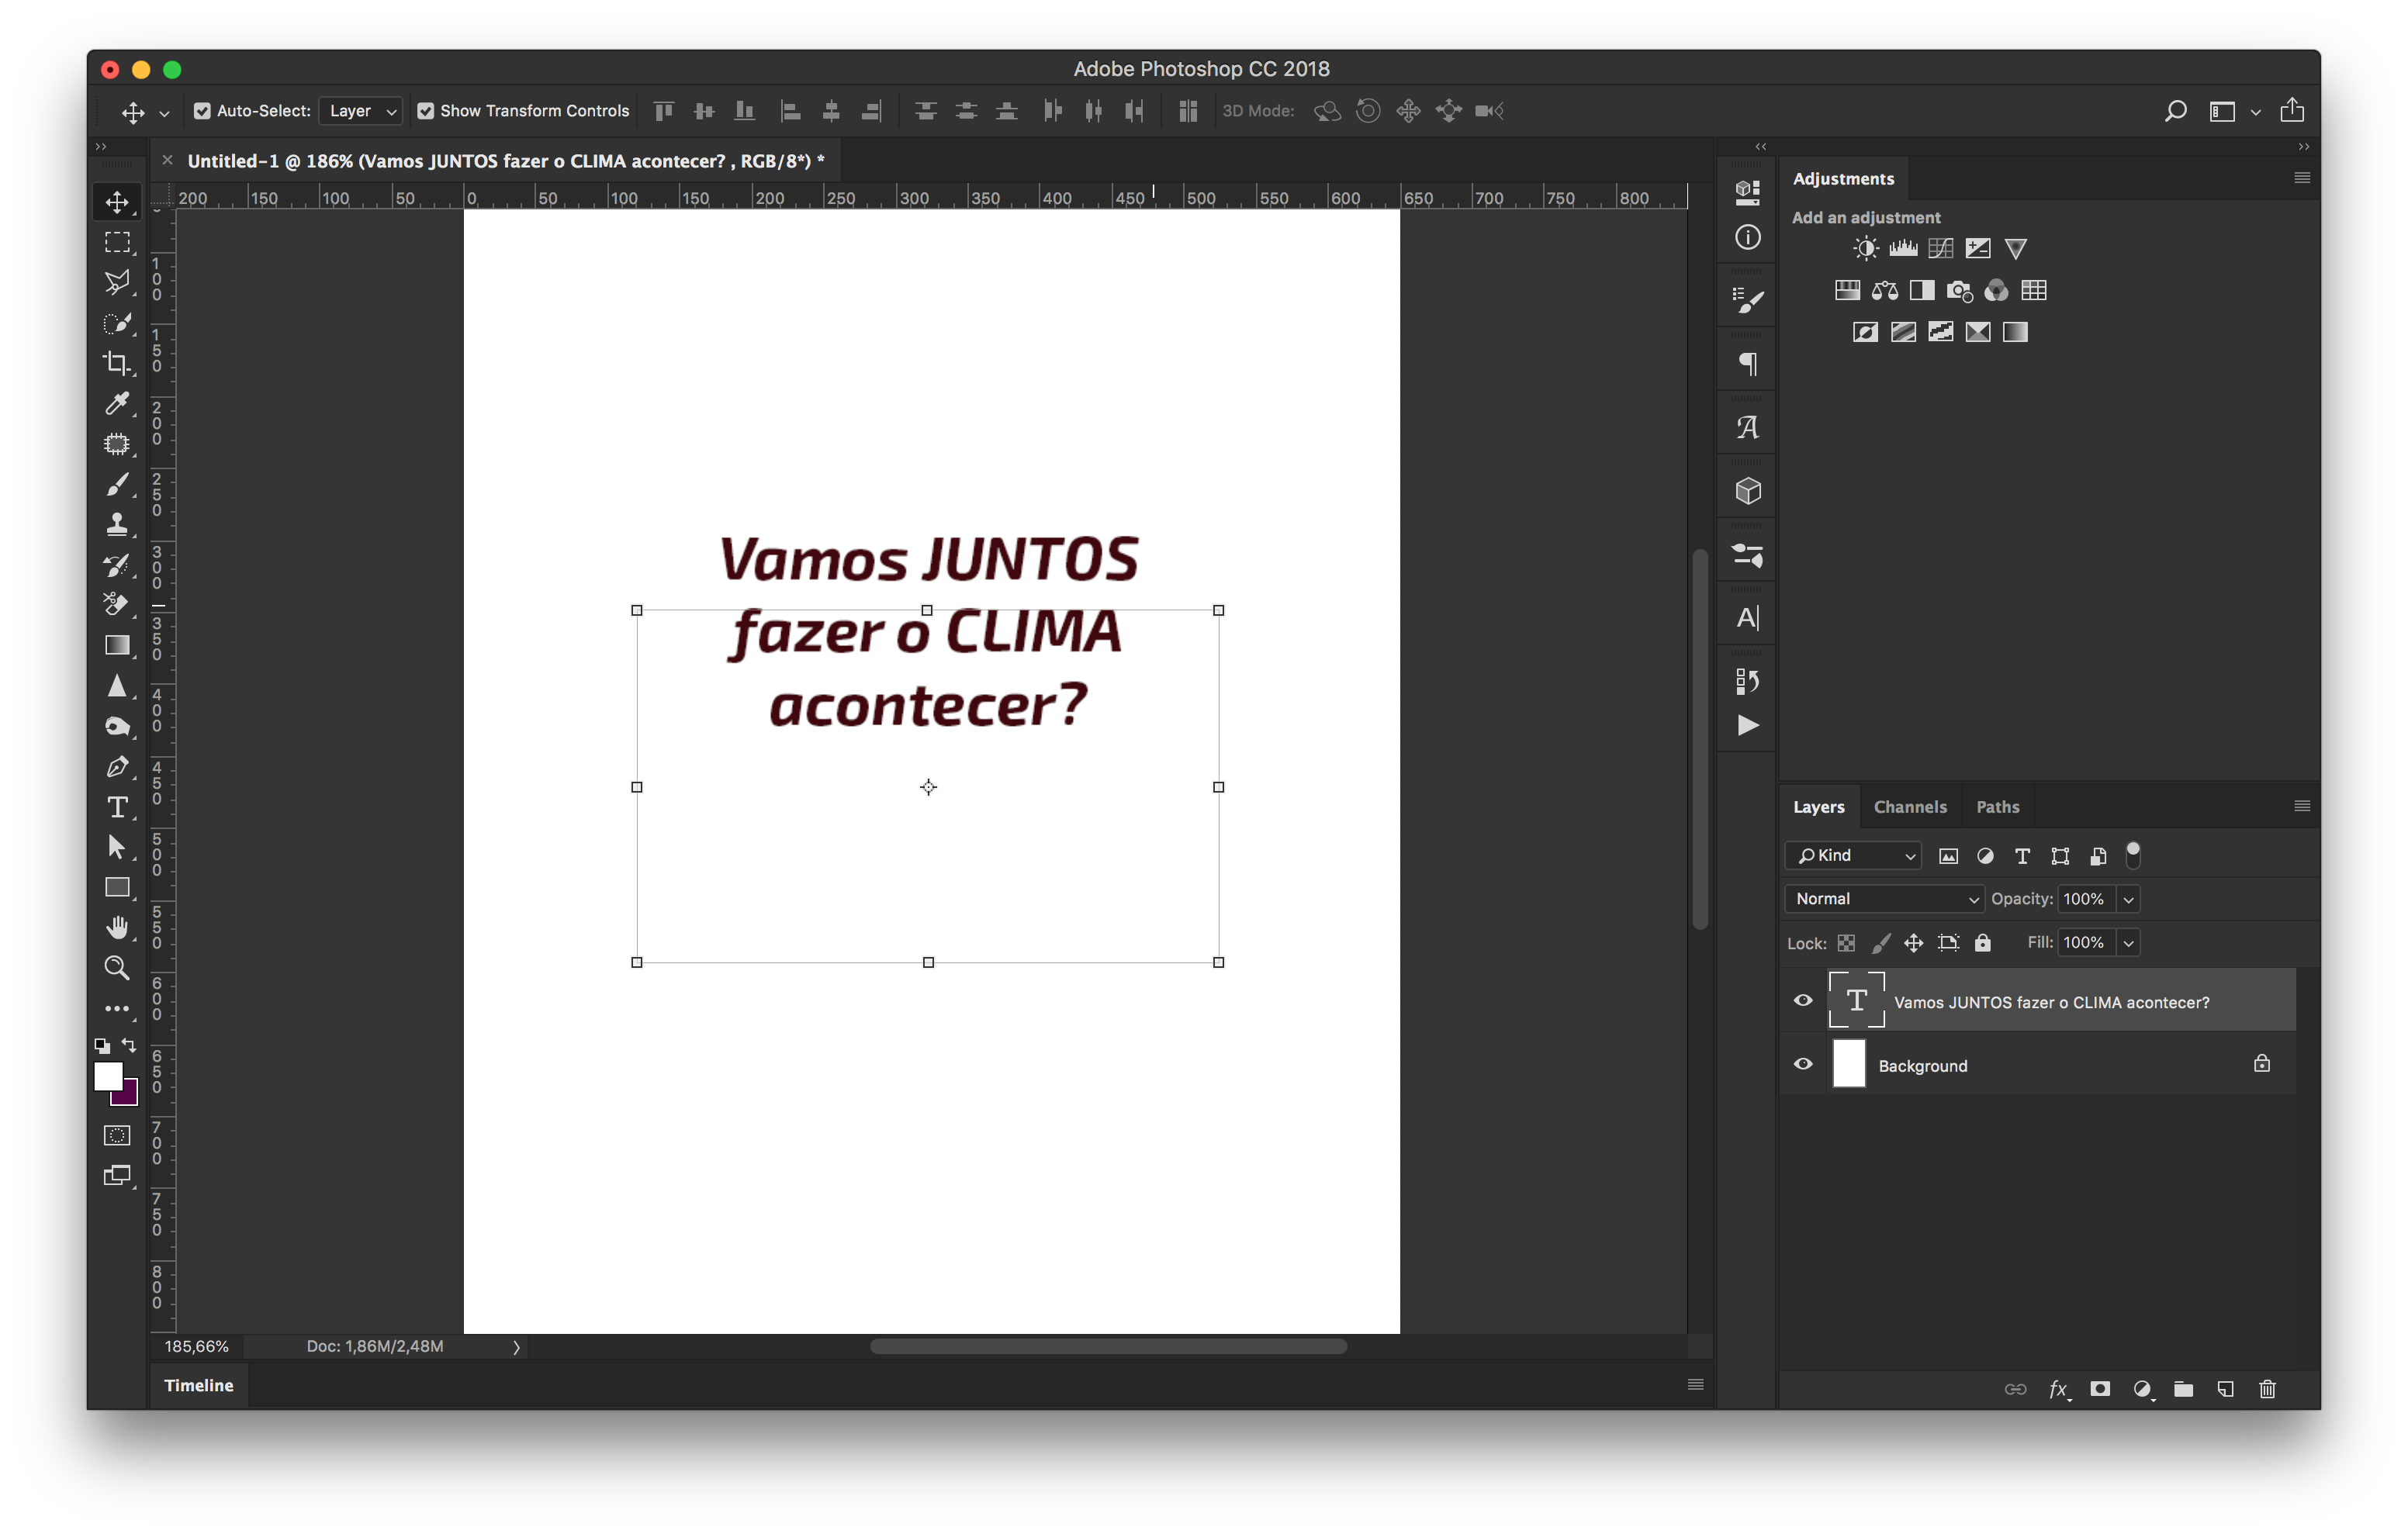Switch to the Paths tab
Image resolution: width=2408 pixels, height=1534 pixels.
1998,806
